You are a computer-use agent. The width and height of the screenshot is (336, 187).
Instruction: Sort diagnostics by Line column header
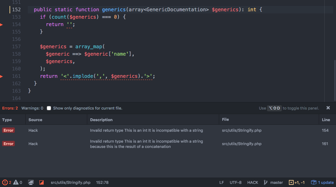click(328, 120)
